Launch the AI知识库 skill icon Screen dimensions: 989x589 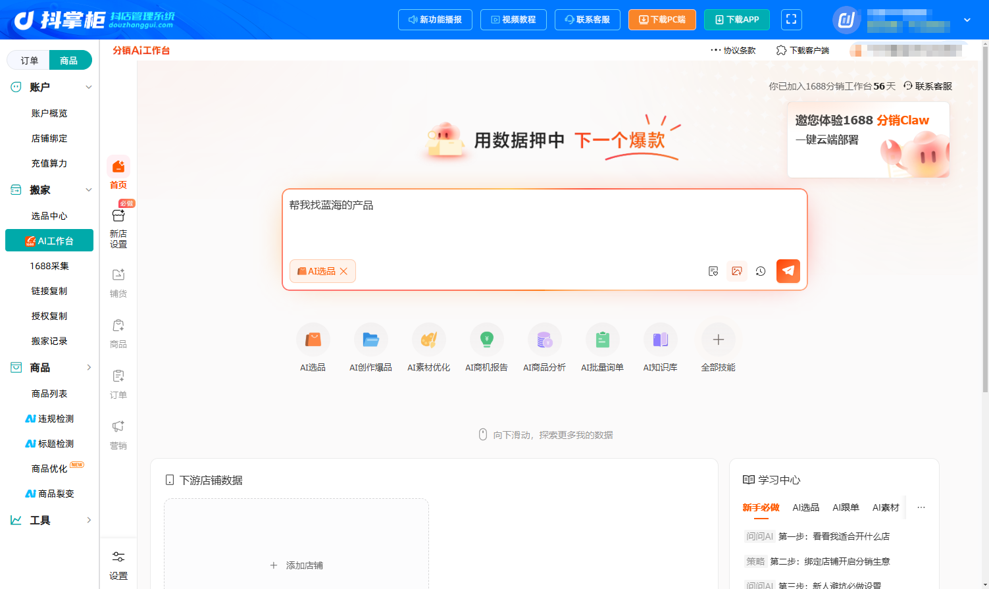click(661, 340)
